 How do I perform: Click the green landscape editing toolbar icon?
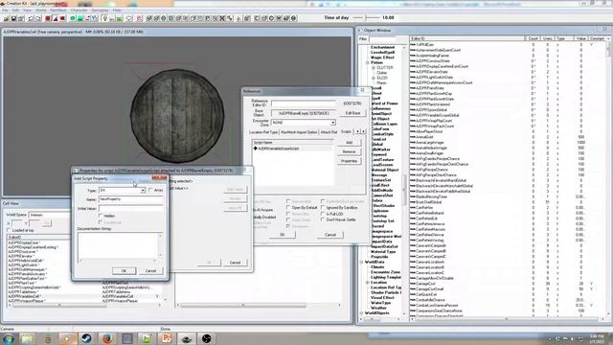pyautogui.click(x=79, y=18)
